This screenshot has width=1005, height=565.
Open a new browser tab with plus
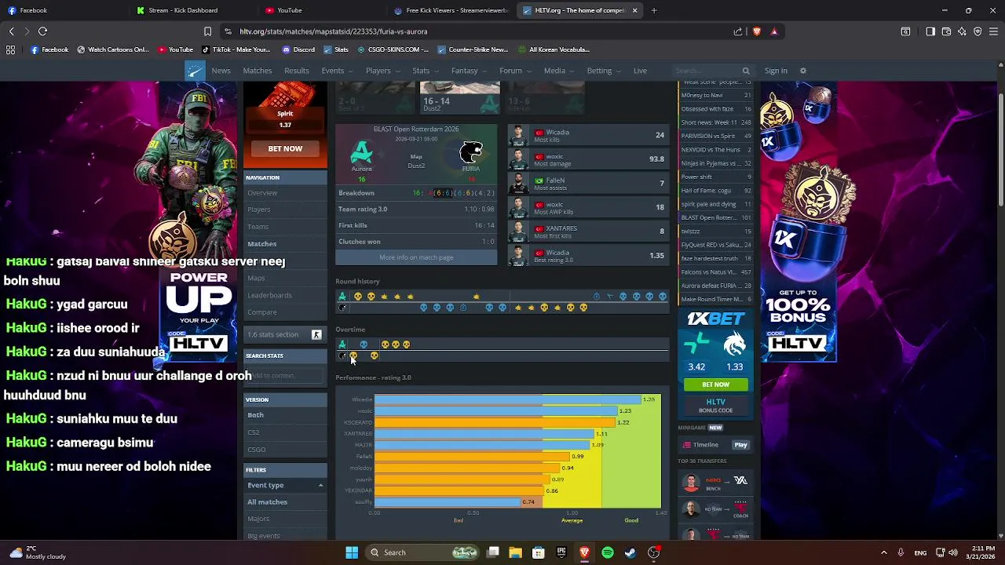point(654,10)
